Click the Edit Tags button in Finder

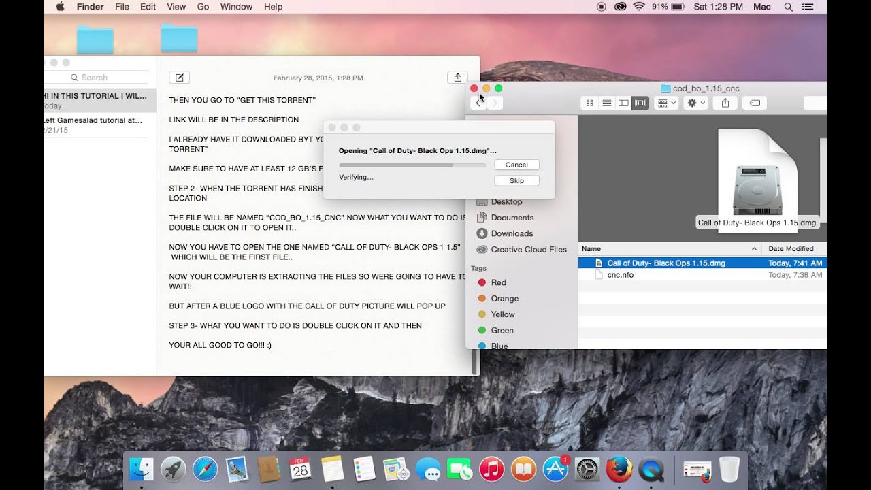click(x=755, y=103)
